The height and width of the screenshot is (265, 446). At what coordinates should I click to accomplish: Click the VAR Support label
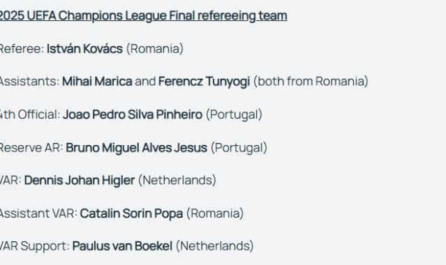35,246
